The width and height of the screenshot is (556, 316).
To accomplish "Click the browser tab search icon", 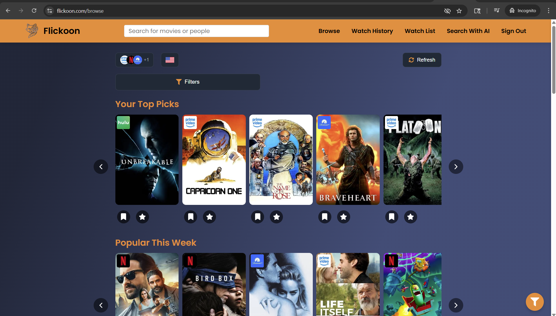I will click(x=477, y=11).
